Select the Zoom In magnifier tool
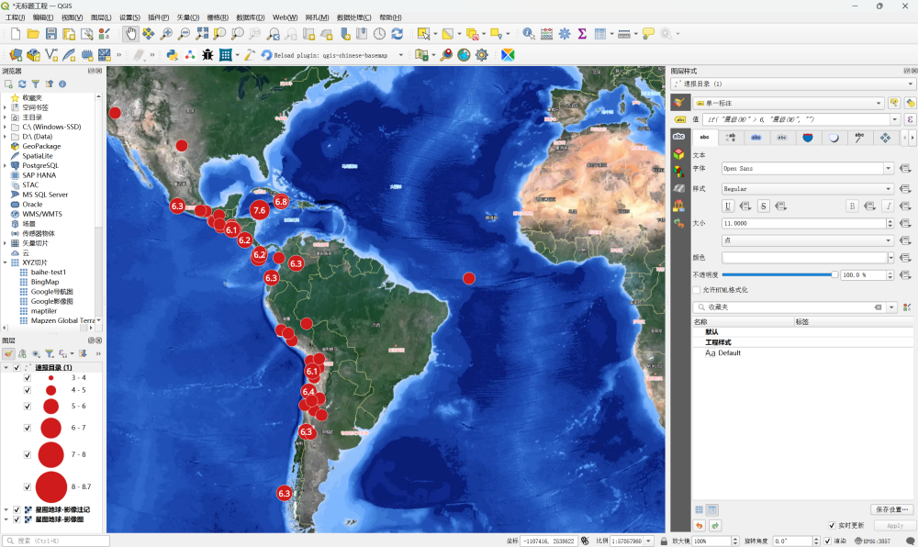 click(x=166, y=34)
